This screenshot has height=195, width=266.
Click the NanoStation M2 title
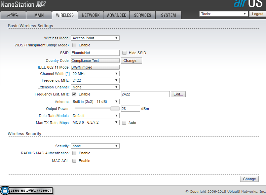pos(23,4)
